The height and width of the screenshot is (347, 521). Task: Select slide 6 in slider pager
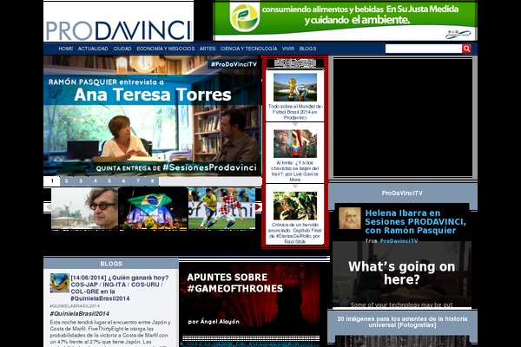(x=123, y=181)
